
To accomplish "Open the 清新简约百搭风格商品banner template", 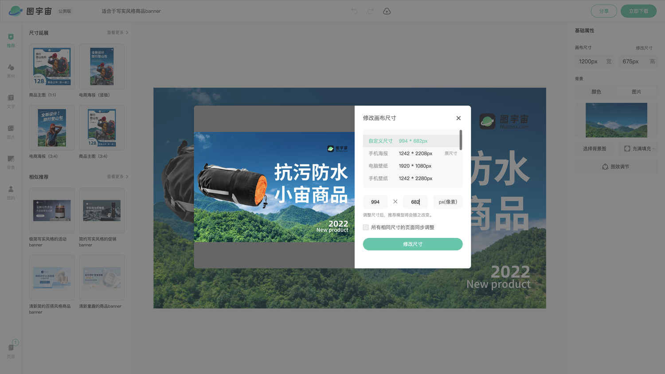I will pyautogui.click(x=52, y=278).
